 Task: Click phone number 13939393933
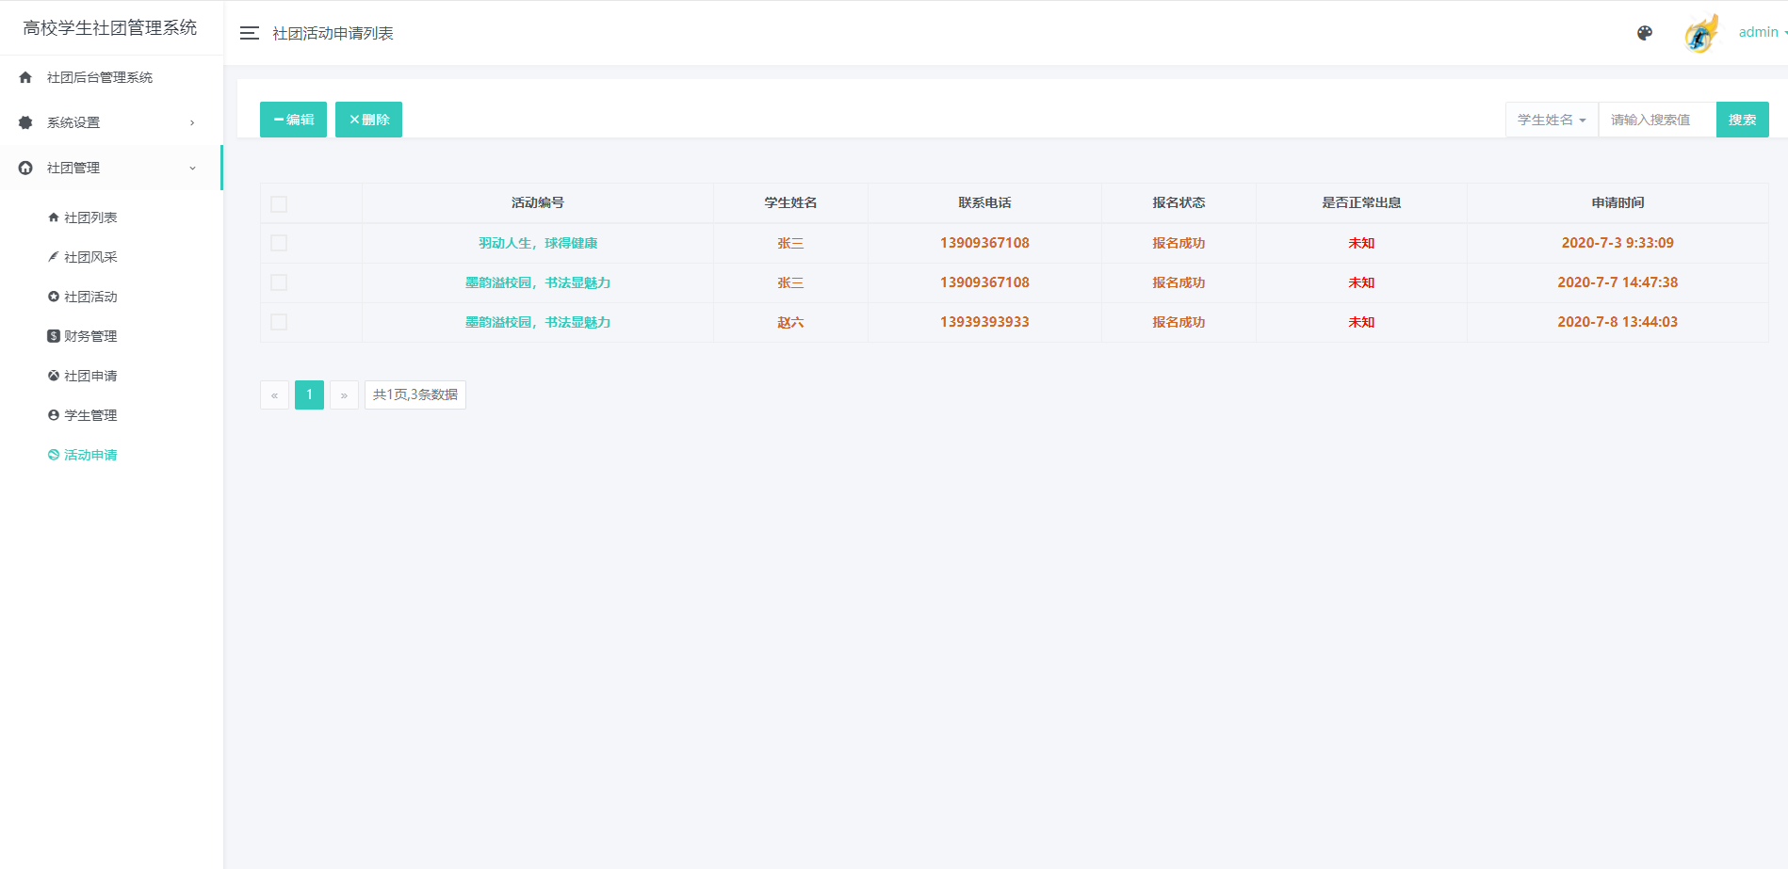click(984, 322)
